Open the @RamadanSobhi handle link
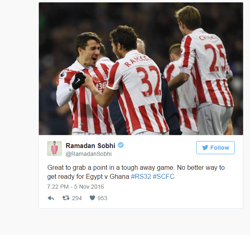 tap(89, 154)
